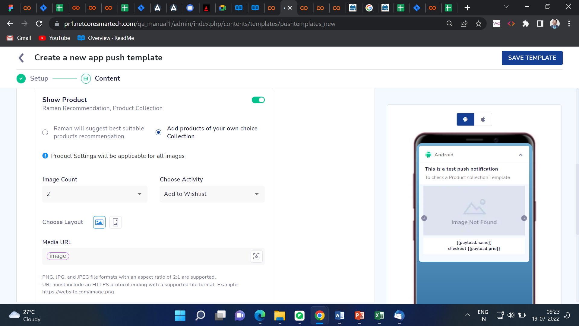Open the Overview ReadMe bookmark
Viewport: 579px width, 326px height.
point(106,38)
